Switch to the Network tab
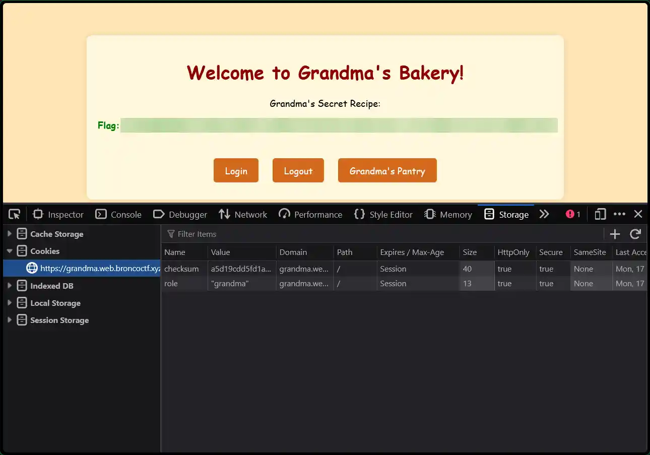 [243, 214]
